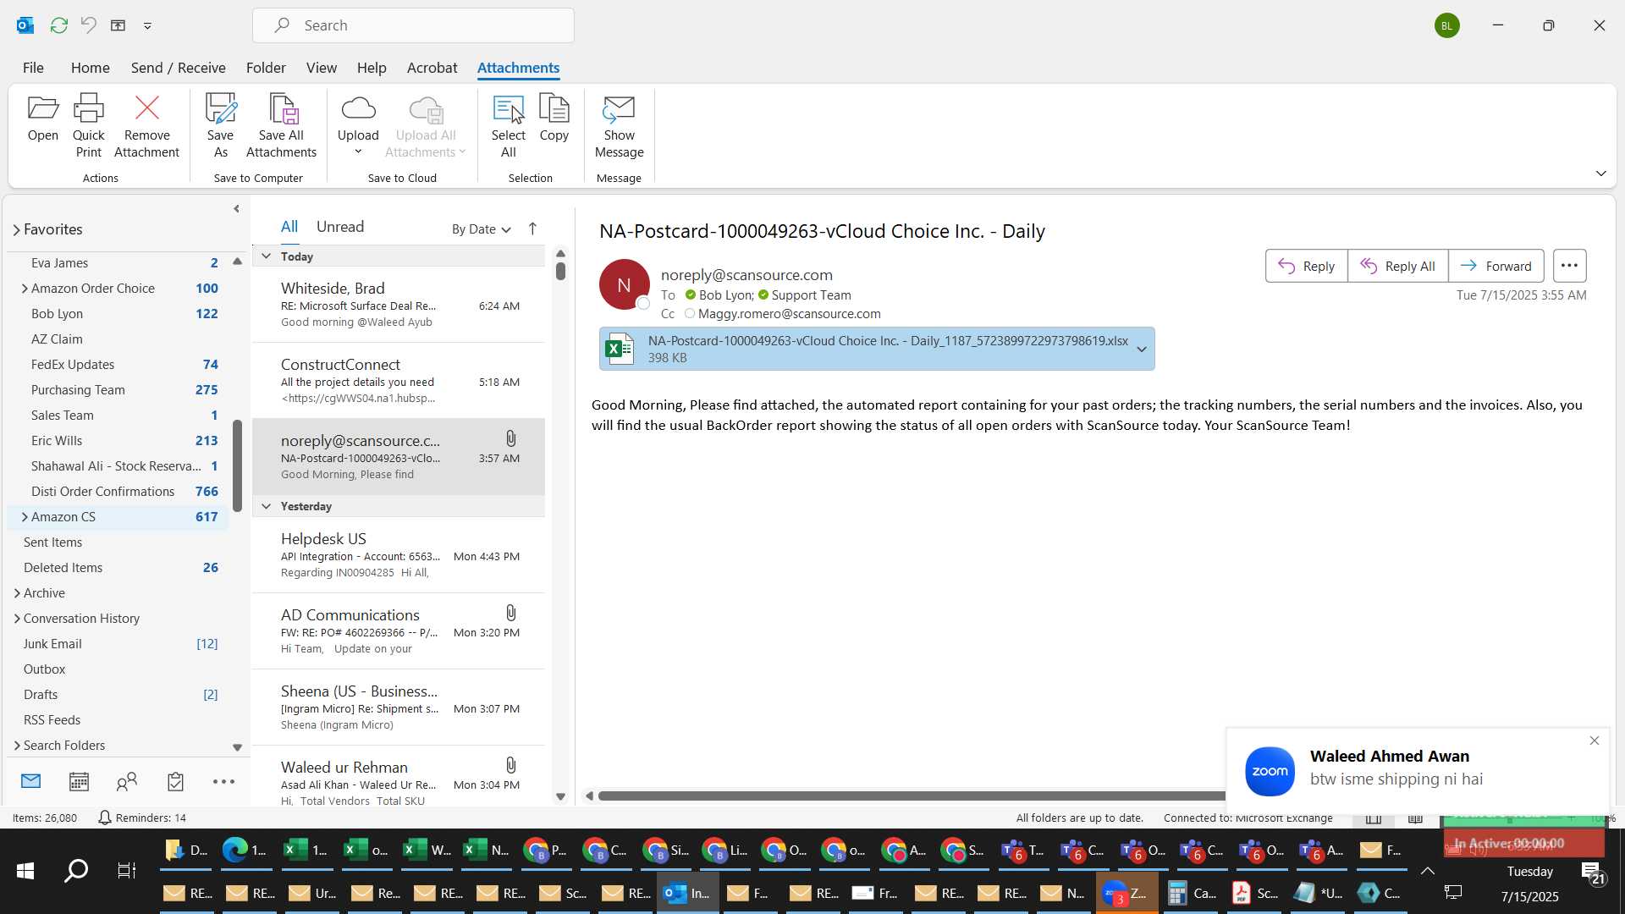Dismiss the Zoom notification popup
Screen dimensions: 1625x914
coord(1595,741)
